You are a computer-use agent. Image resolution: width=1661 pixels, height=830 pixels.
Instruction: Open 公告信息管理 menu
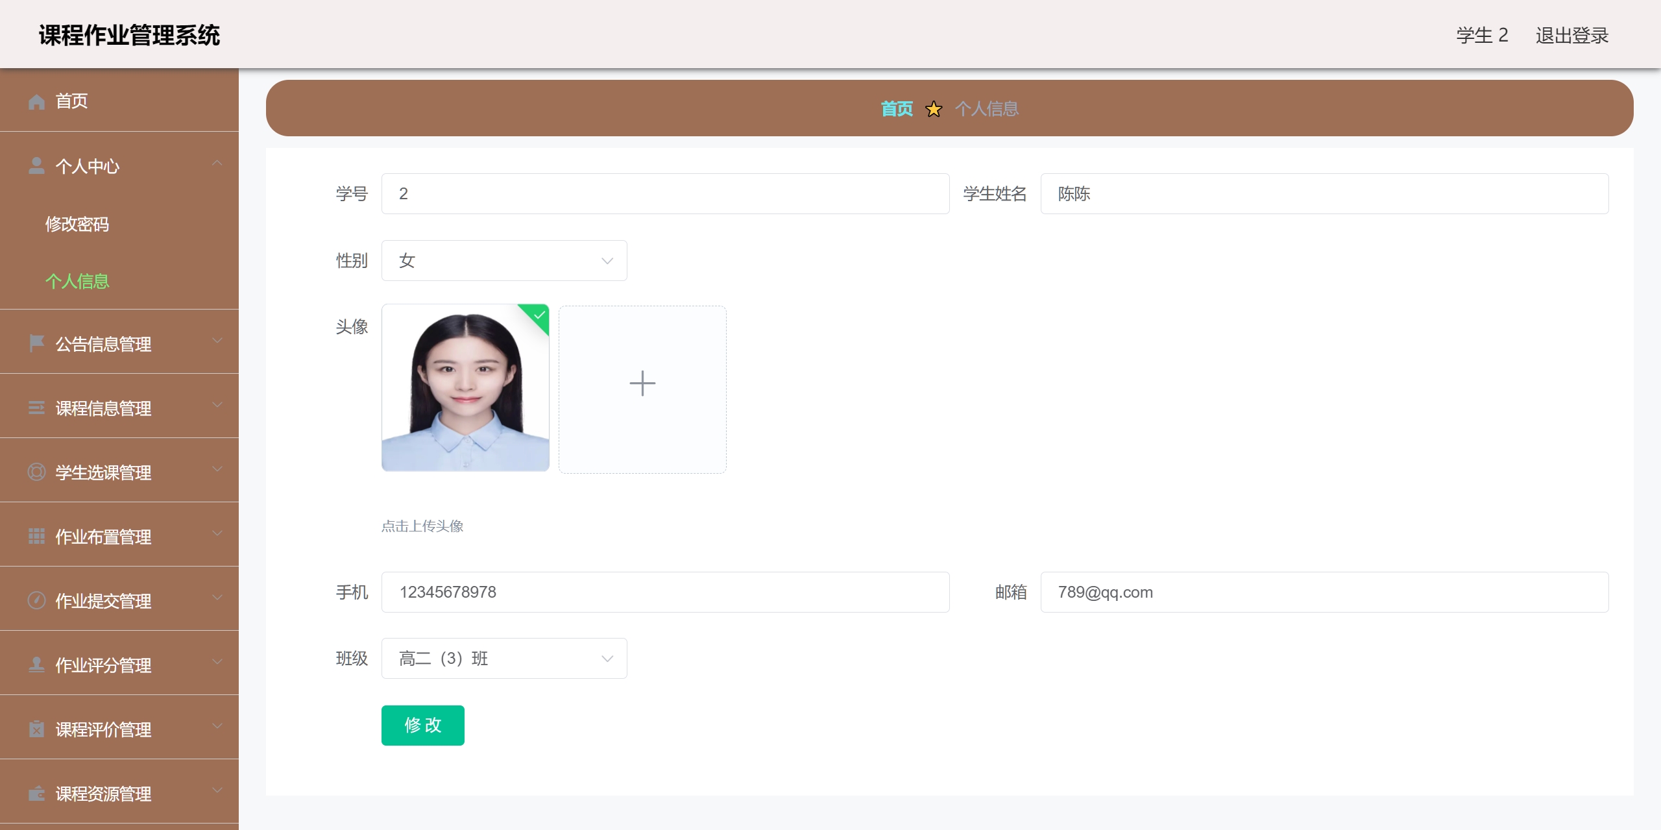point(119,343)
